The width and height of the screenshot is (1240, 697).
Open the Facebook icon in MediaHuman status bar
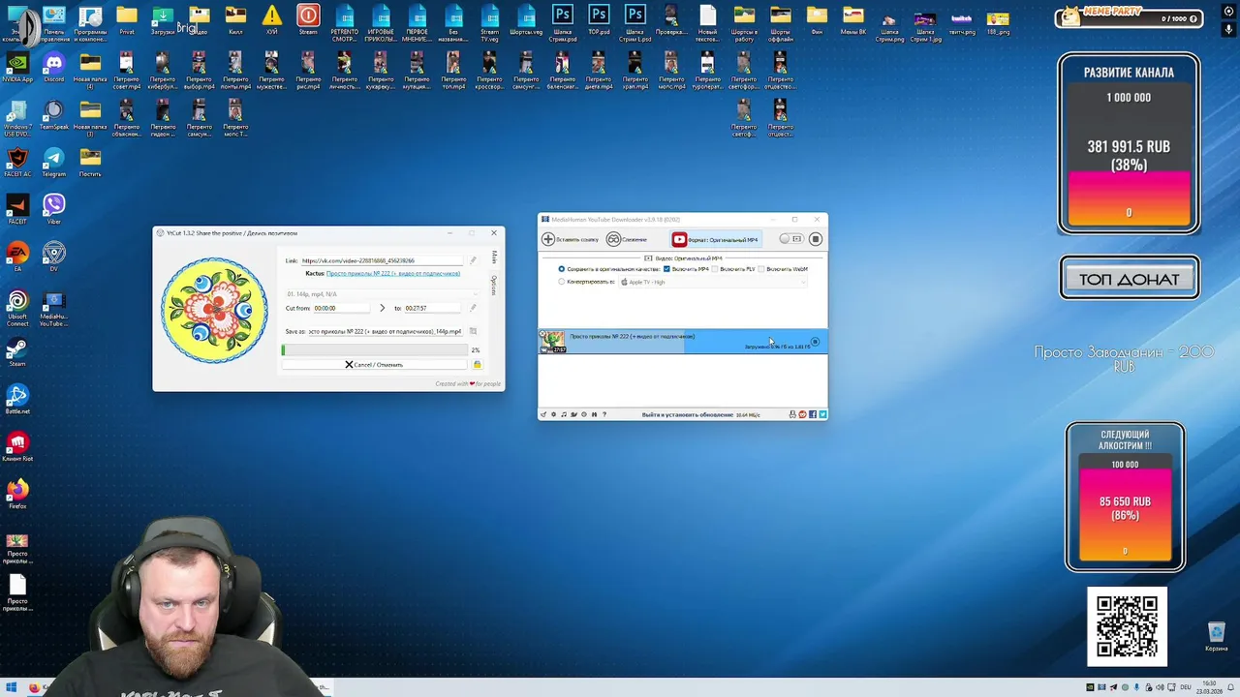coord(813,414)
